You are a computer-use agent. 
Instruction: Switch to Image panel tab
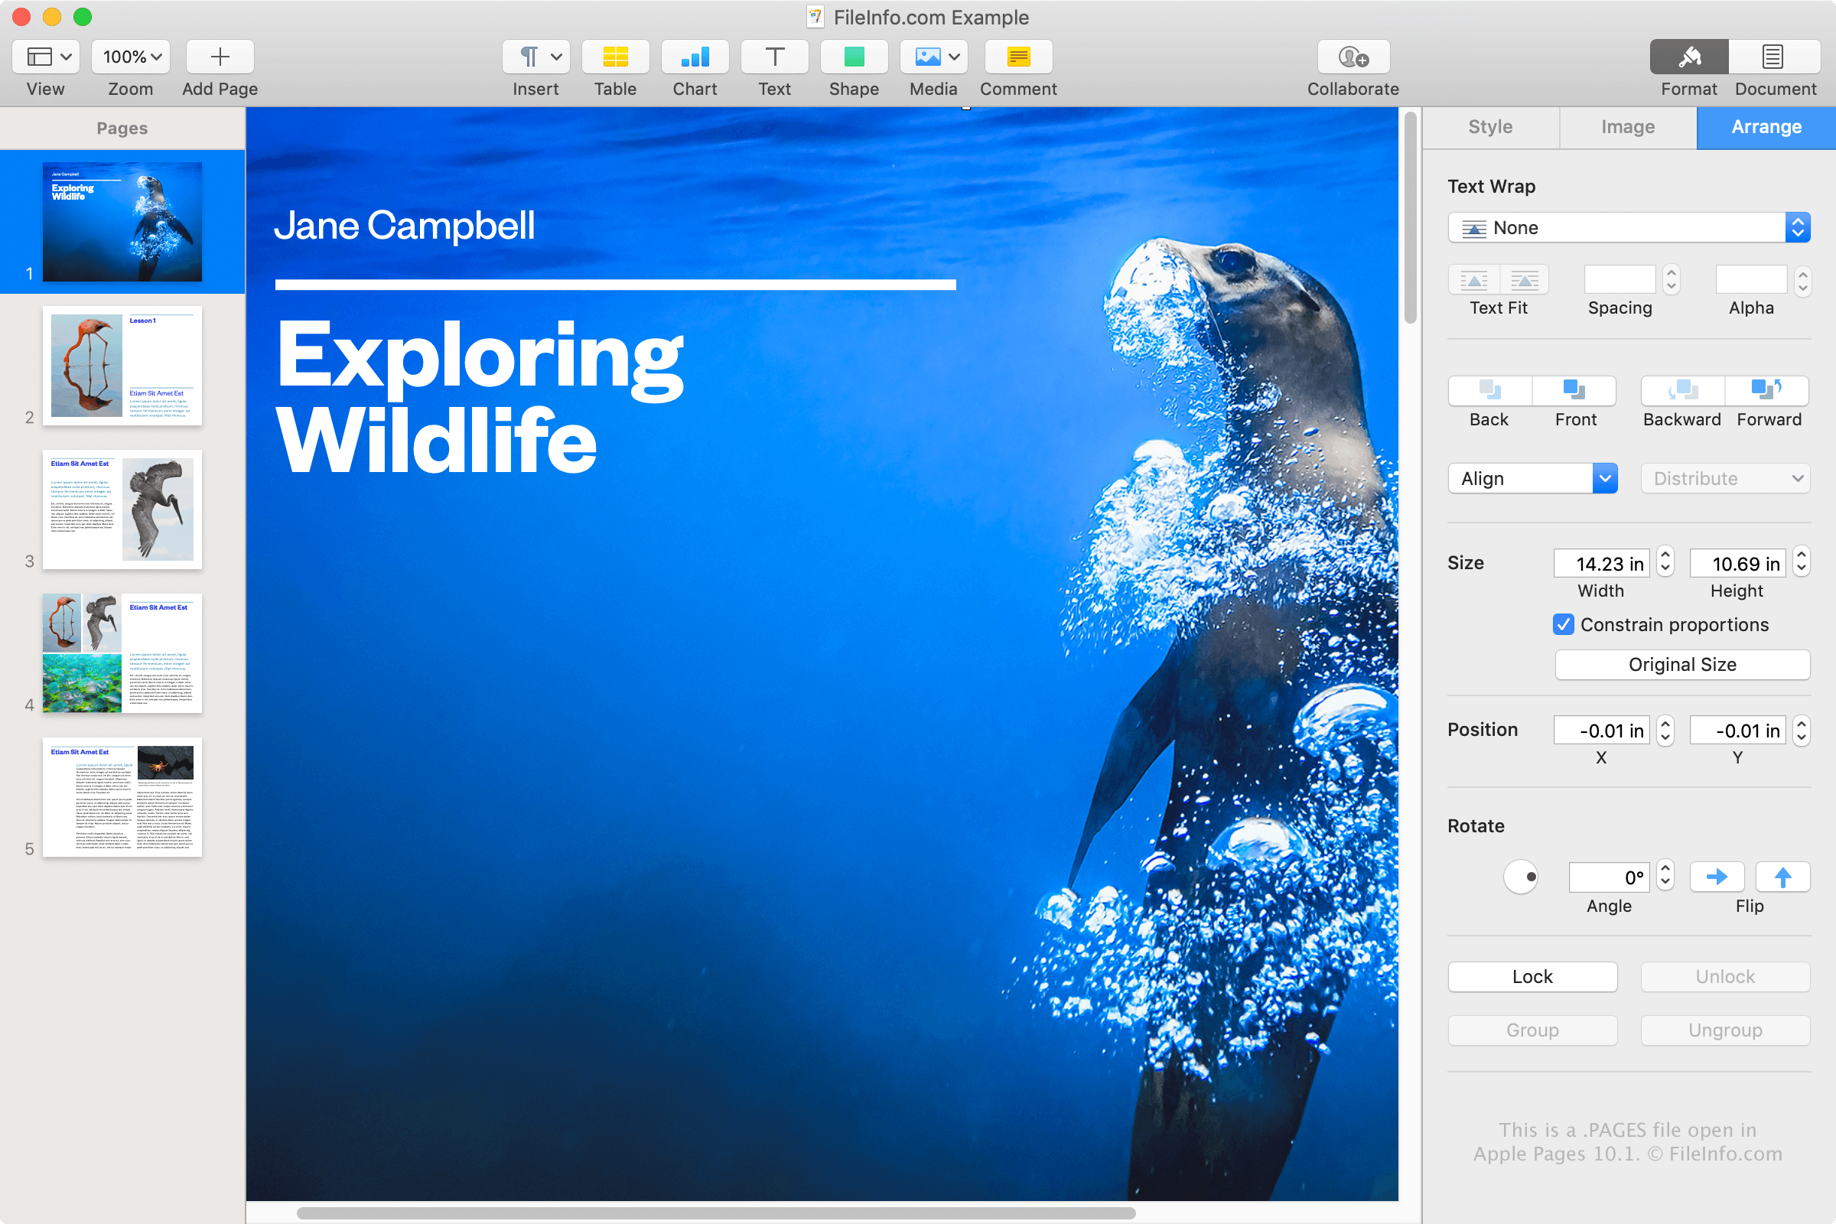click(x=1629, y=125)
